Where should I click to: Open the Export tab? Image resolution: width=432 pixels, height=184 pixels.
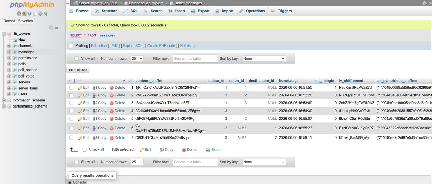pos(200,11)
